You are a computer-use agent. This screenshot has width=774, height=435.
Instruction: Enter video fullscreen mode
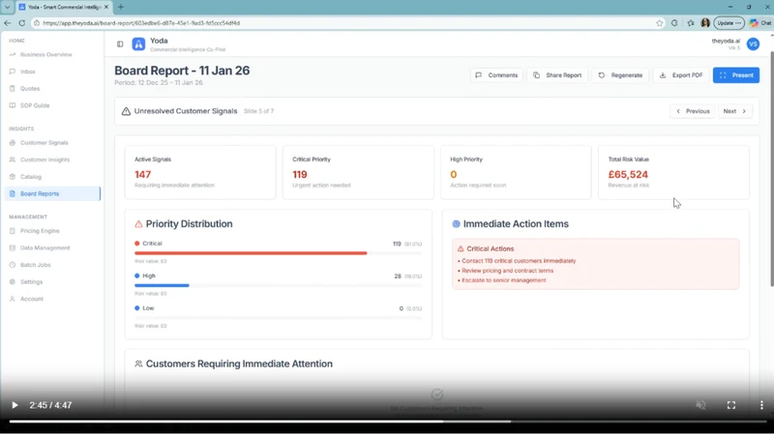(x=731, y=405)
